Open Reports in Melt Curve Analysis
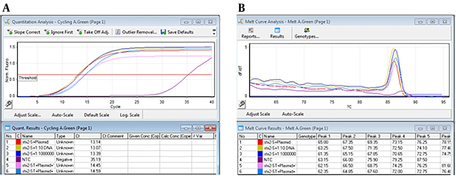The image size is (456, 176). click(x=250, y=33)
